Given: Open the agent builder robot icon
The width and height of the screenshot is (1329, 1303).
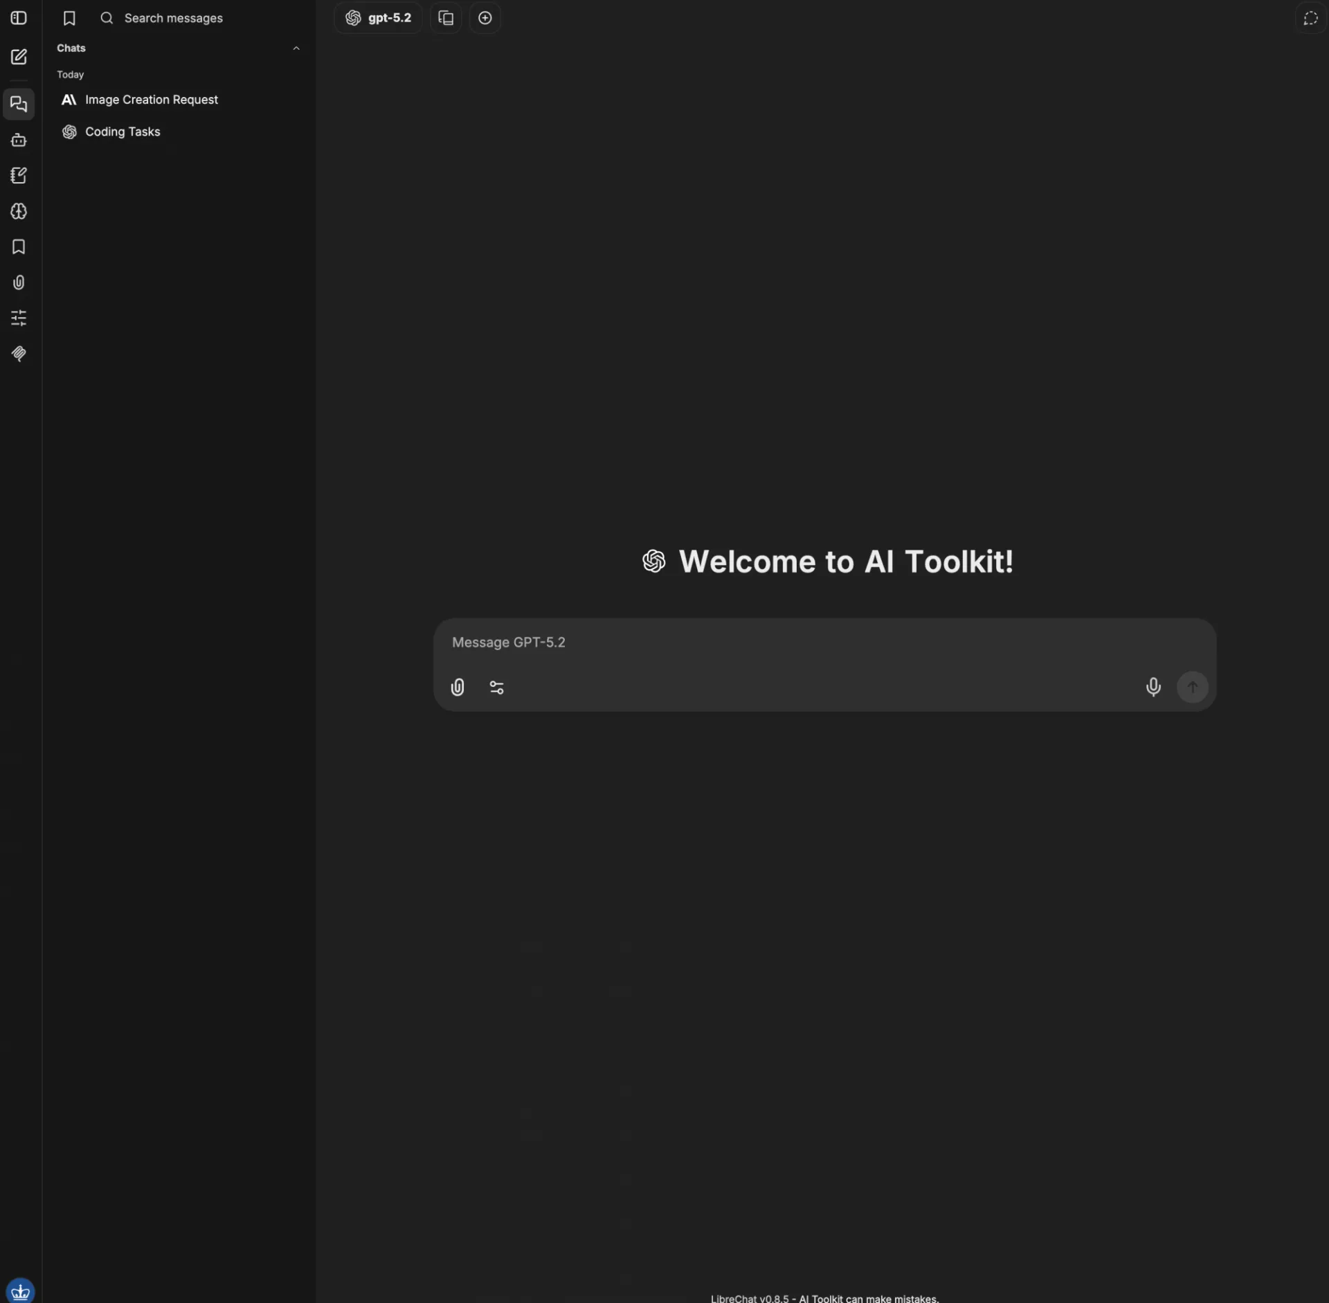Looking at the screenshot, I should click(19, 141).
